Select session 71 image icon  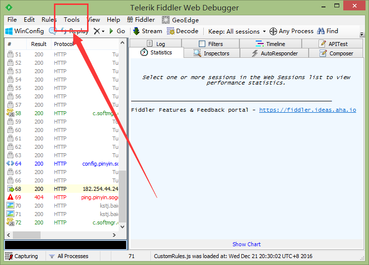point(10,214)
